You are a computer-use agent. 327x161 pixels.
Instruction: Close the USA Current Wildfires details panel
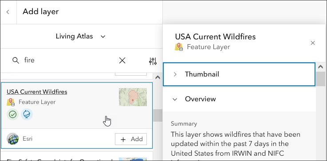(313, 43)
